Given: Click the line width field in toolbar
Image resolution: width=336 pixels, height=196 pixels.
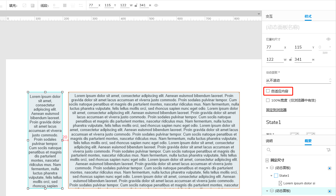Looking at the screenshot, I should coord(56,5).
